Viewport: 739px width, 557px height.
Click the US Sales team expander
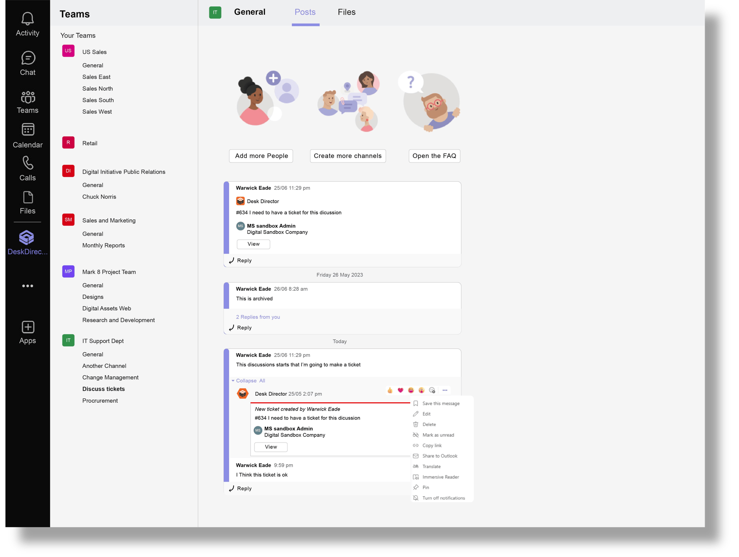94,51
